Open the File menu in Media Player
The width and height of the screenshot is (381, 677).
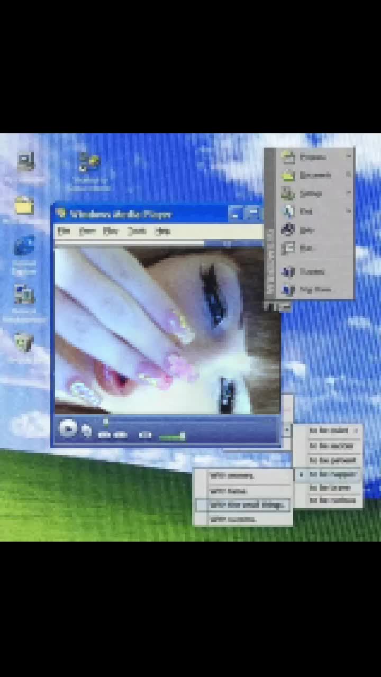click(63, 231)
